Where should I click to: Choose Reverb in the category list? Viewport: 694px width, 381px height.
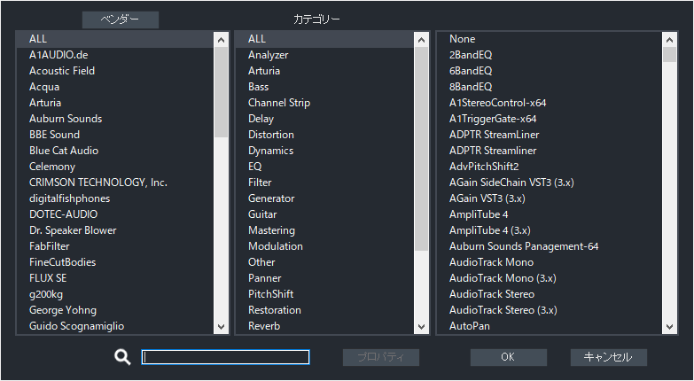[x=264, y=326]
